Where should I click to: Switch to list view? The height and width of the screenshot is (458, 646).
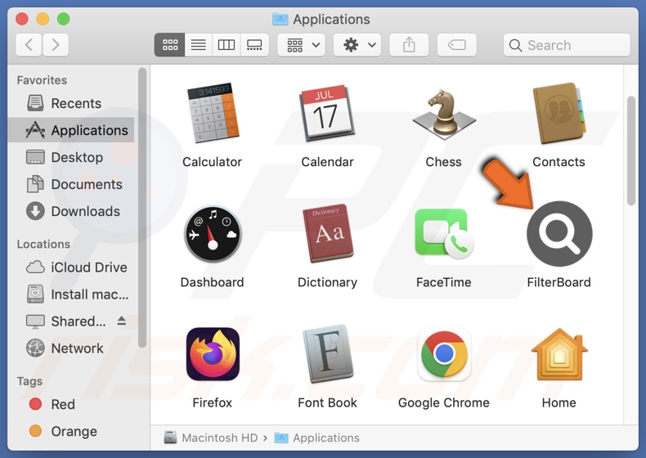tap(198, 44)
